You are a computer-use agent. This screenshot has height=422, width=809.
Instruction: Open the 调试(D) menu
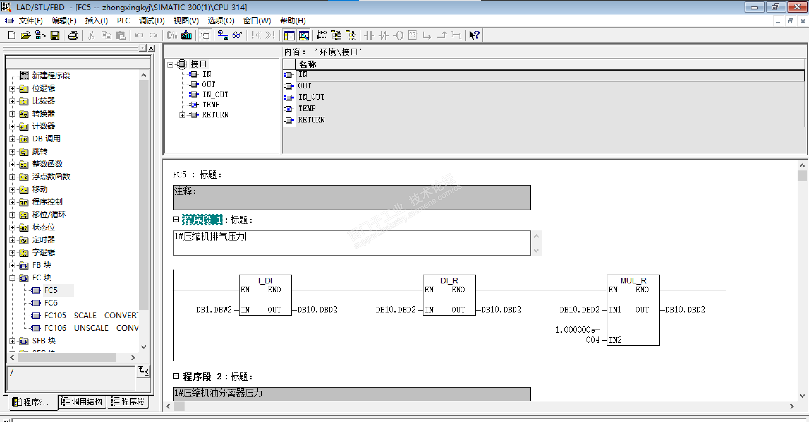tap(152, 21)
